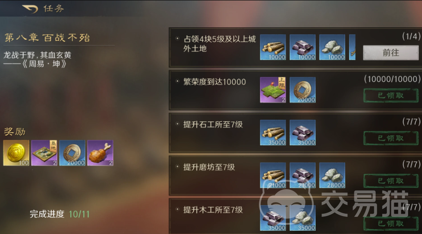
Task: Click the 前往 button
Action: pos(391,53)
